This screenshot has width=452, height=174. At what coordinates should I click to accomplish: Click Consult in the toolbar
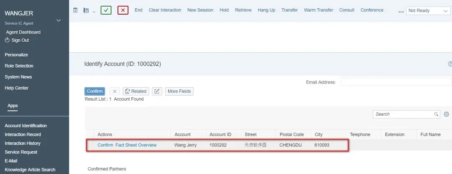347,10
